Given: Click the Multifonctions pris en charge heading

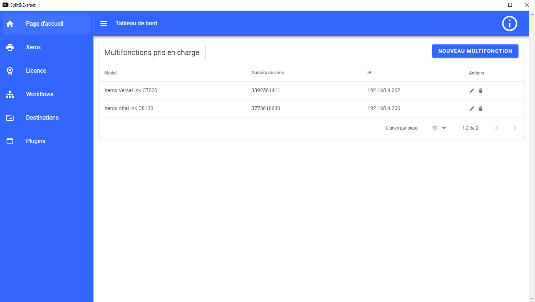Looking at the screenshot, I should point(152,52).
